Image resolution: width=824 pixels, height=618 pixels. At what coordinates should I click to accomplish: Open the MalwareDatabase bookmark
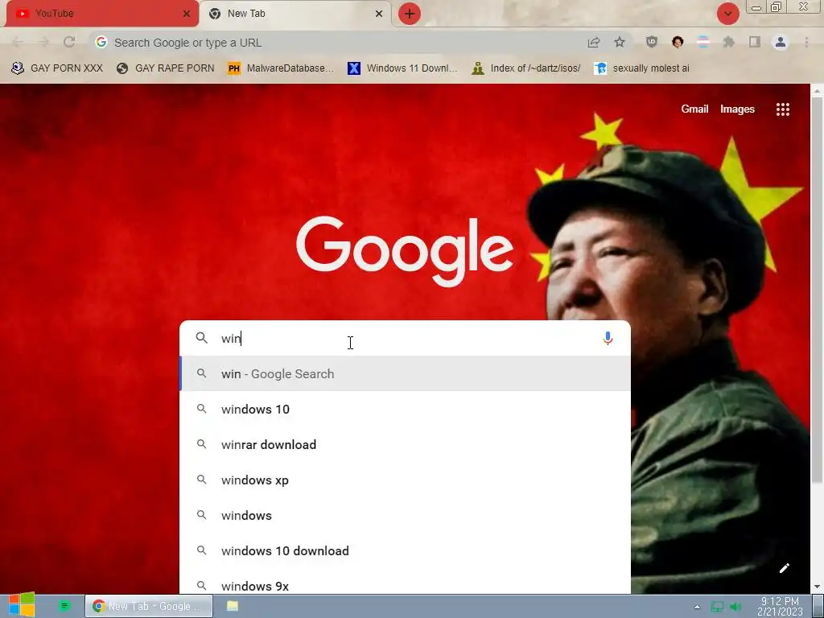(x=281, y=68)
